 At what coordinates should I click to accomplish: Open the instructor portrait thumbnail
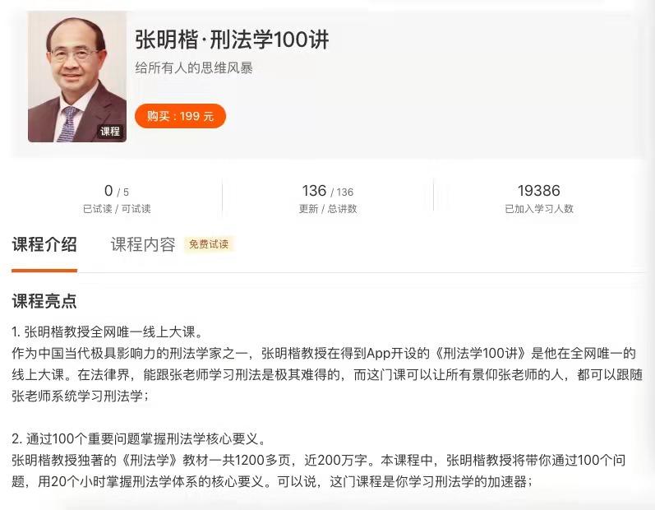tap(77, 76)
